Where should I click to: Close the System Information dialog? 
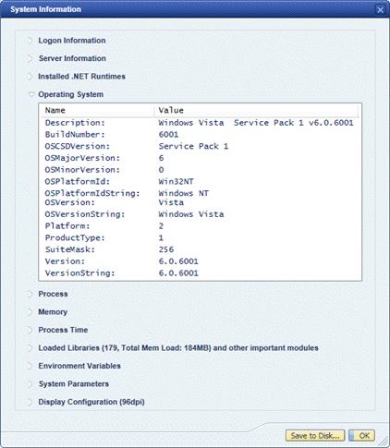(381, 9)
